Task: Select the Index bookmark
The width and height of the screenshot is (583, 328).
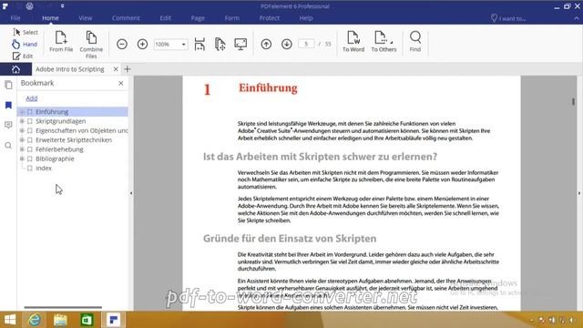Action: click(44, 168)
